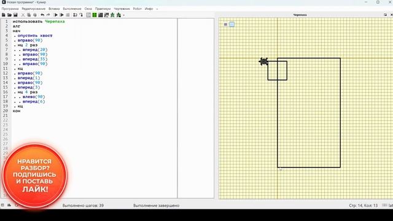393x221 pixels.
Task: Open turtle remote control icon
Action: pos(119,15)
